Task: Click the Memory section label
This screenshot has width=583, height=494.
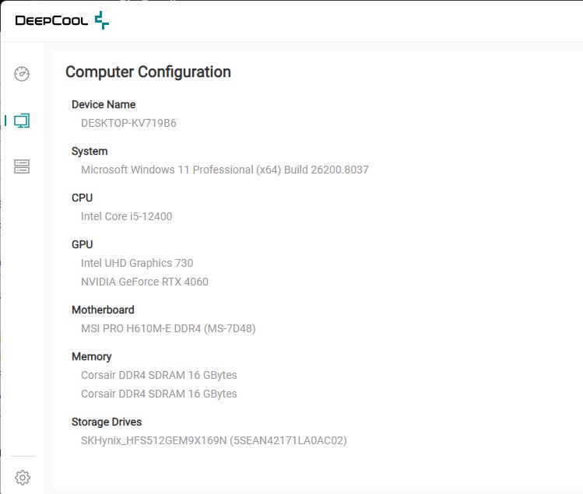Action: point(91,356)
